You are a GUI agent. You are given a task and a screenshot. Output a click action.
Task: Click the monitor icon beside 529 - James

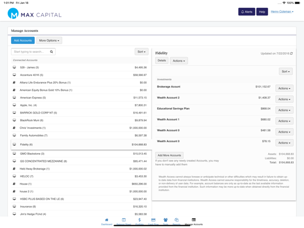pos(14,67)
